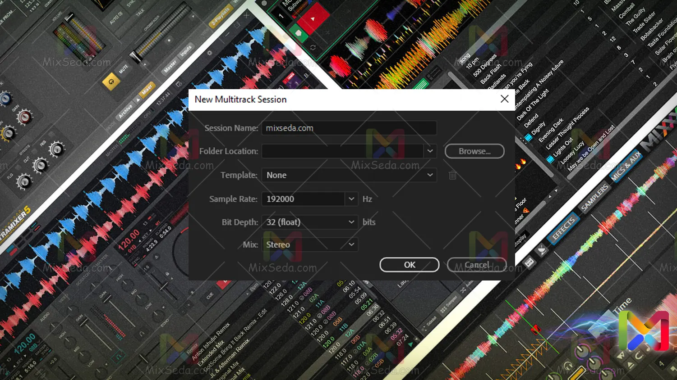Confirm the session with OK
This screenshot has width=677, height=380.
tap(409, 265)
